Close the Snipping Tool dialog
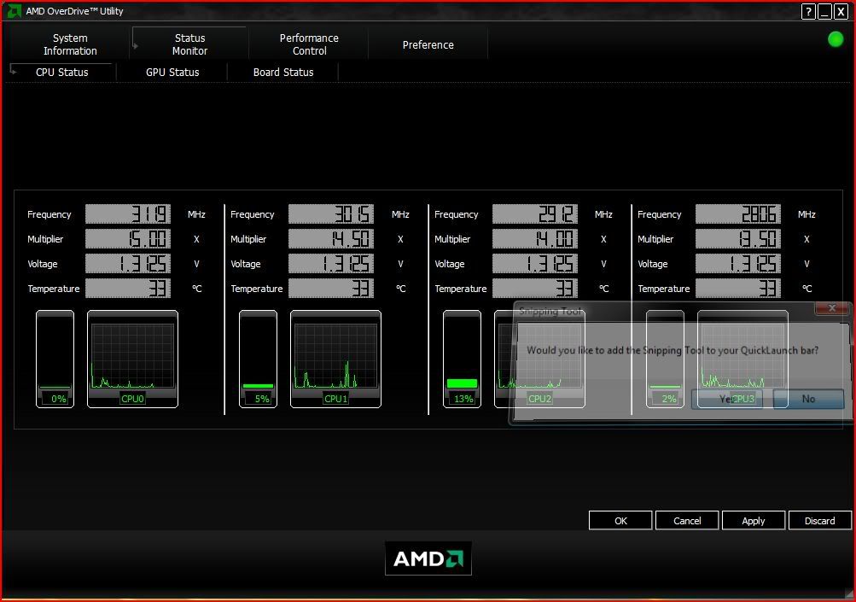The width and height of the screenshot is (856, 602). point(832,308)
